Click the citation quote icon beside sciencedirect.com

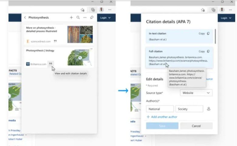coord(55,41)
